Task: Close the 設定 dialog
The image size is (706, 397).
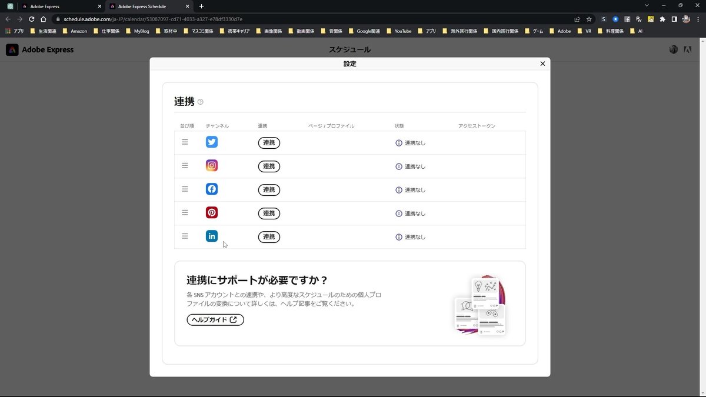Action: (x=542, y=64)
